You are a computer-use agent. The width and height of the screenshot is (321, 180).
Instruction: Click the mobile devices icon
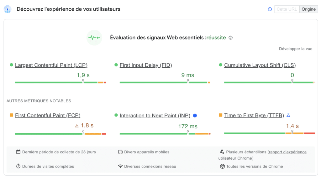coord(120,152)
